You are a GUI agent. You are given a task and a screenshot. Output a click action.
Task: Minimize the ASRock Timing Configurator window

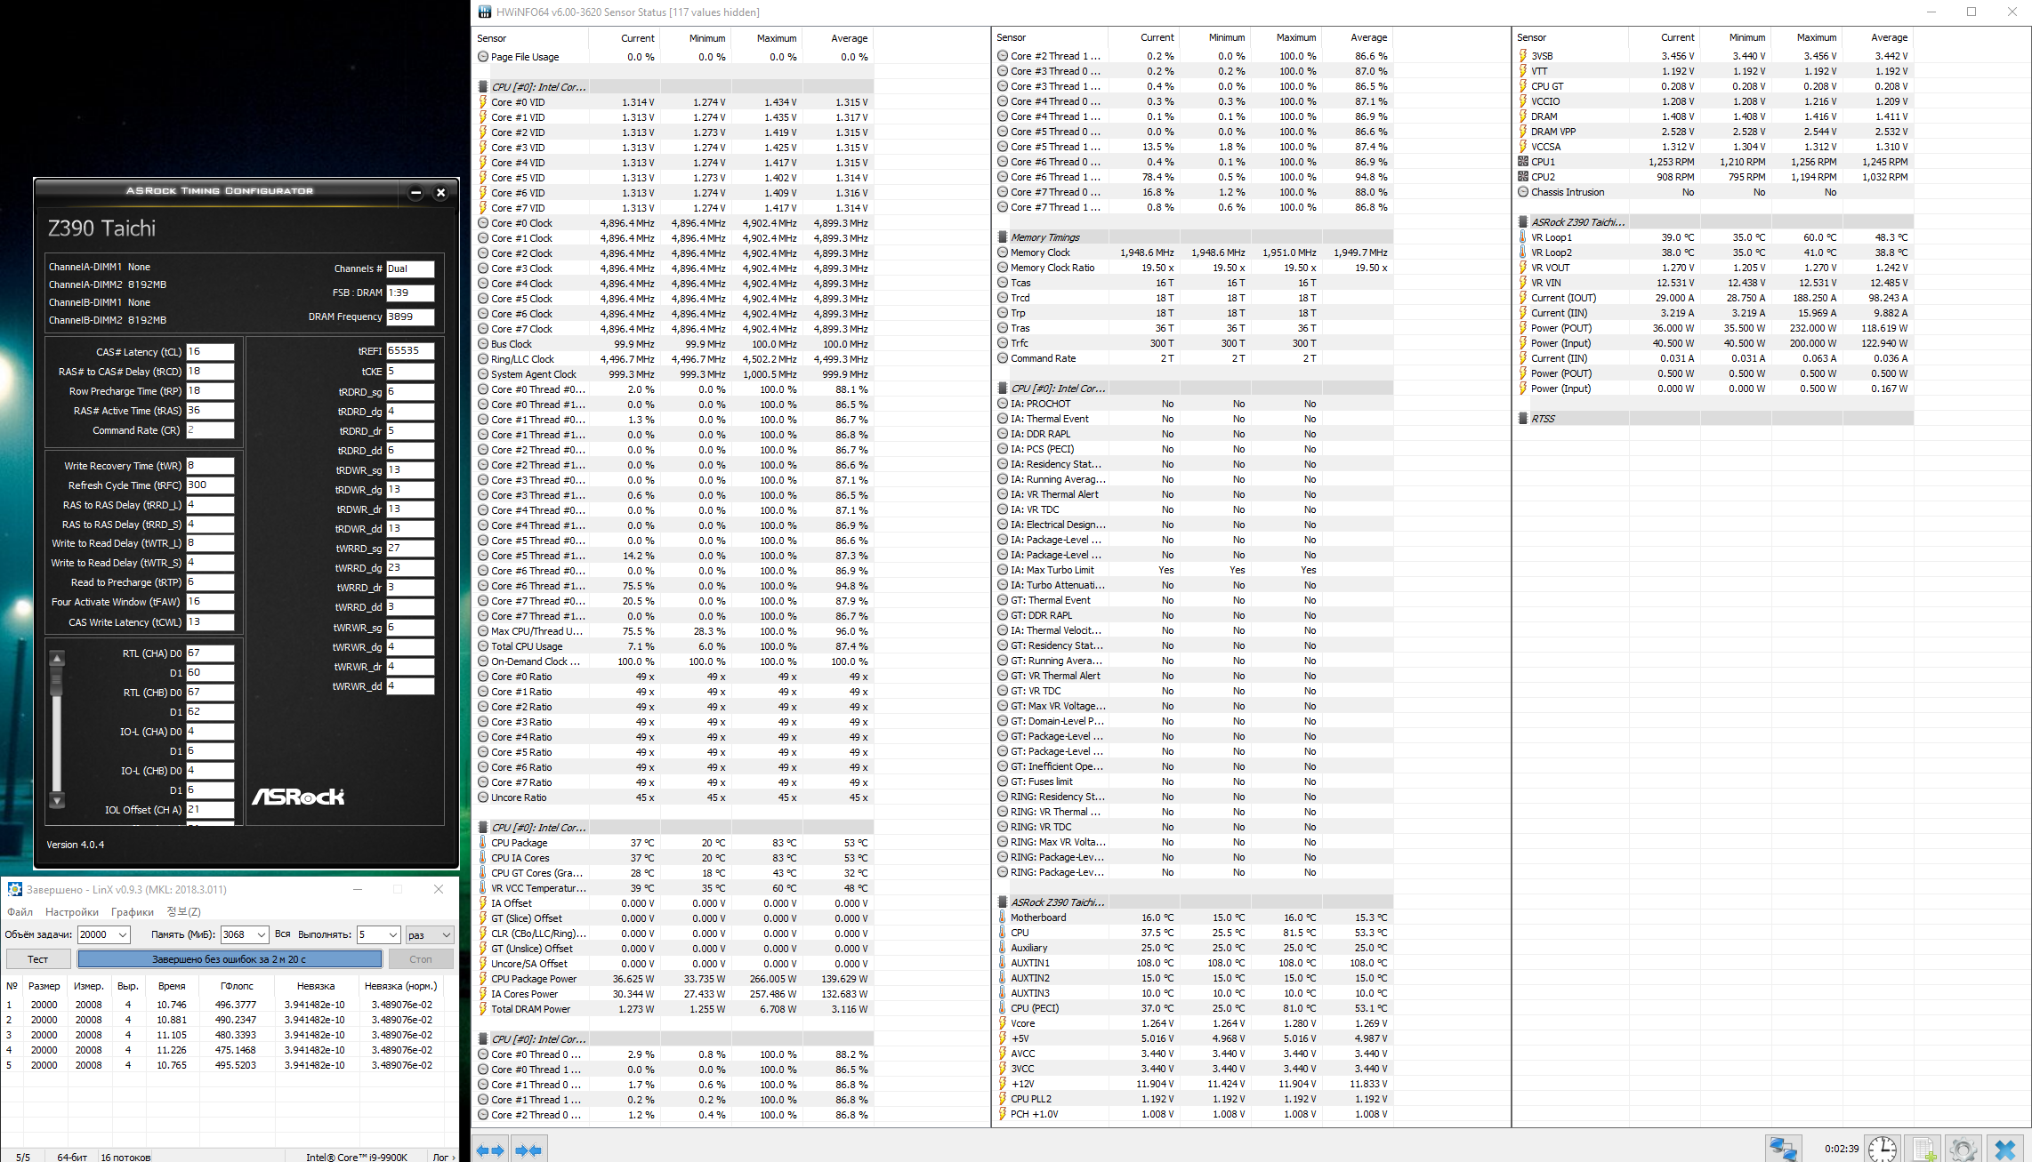click(415, 192)
